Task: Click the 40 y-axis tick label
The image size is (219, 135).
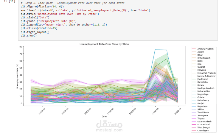Action: click(21, 75)
